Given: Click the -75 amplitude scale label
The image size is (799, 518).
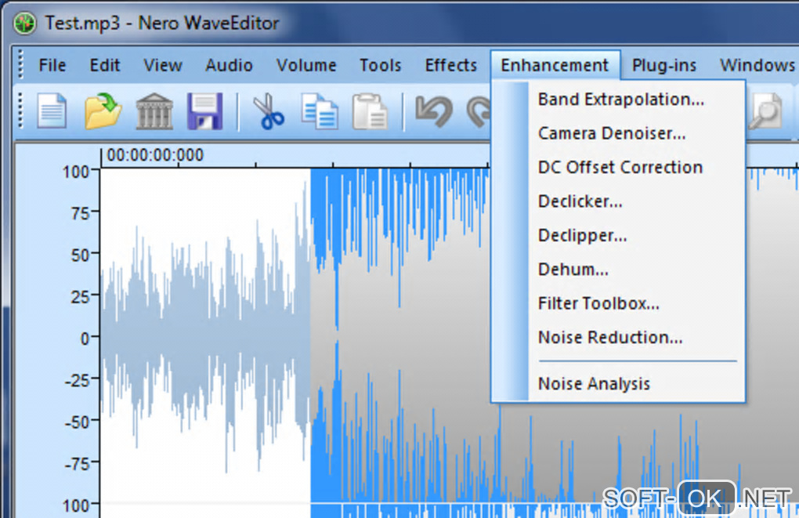Looking at the screenshot, I should (x=78, y=464).
